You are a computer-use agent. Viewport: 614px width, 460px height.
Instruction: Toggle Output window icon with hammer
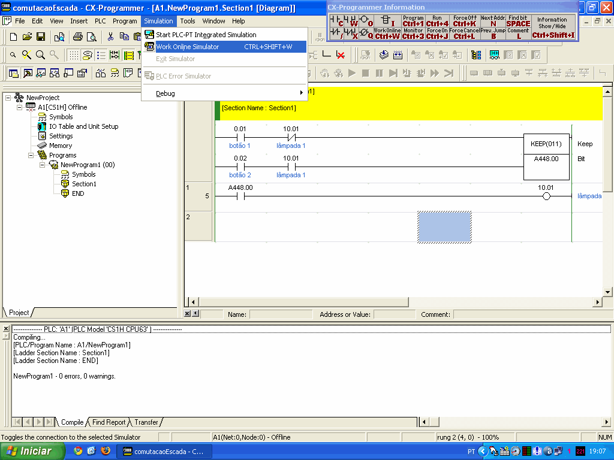(x=28, y=73)
